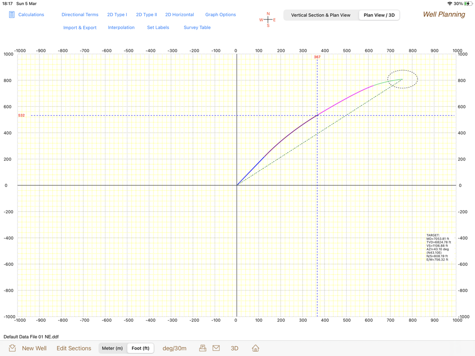Open Graph Options
Viewport: 475px width, 356px height.
click(220, 15)
